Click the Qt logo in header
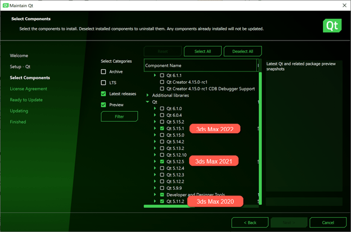Image resolution: width=351 pixels, height=232 pixels. point(332,25)
